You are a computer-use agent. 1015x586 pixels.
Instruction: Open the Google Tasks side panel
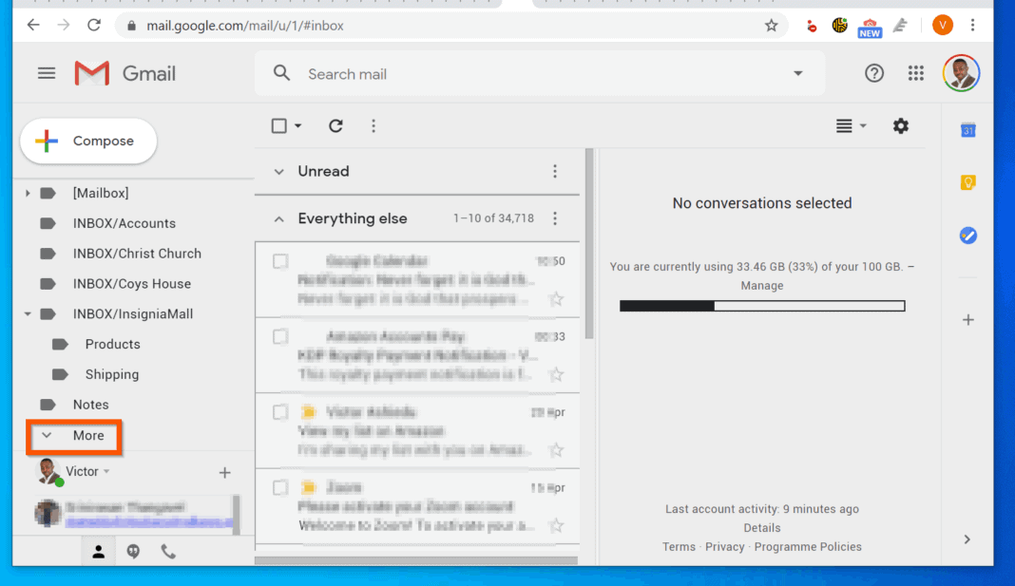[967, 235]
